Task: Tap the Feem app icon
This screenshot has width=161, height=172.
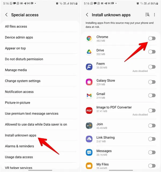Action: [x=89, y=67]
